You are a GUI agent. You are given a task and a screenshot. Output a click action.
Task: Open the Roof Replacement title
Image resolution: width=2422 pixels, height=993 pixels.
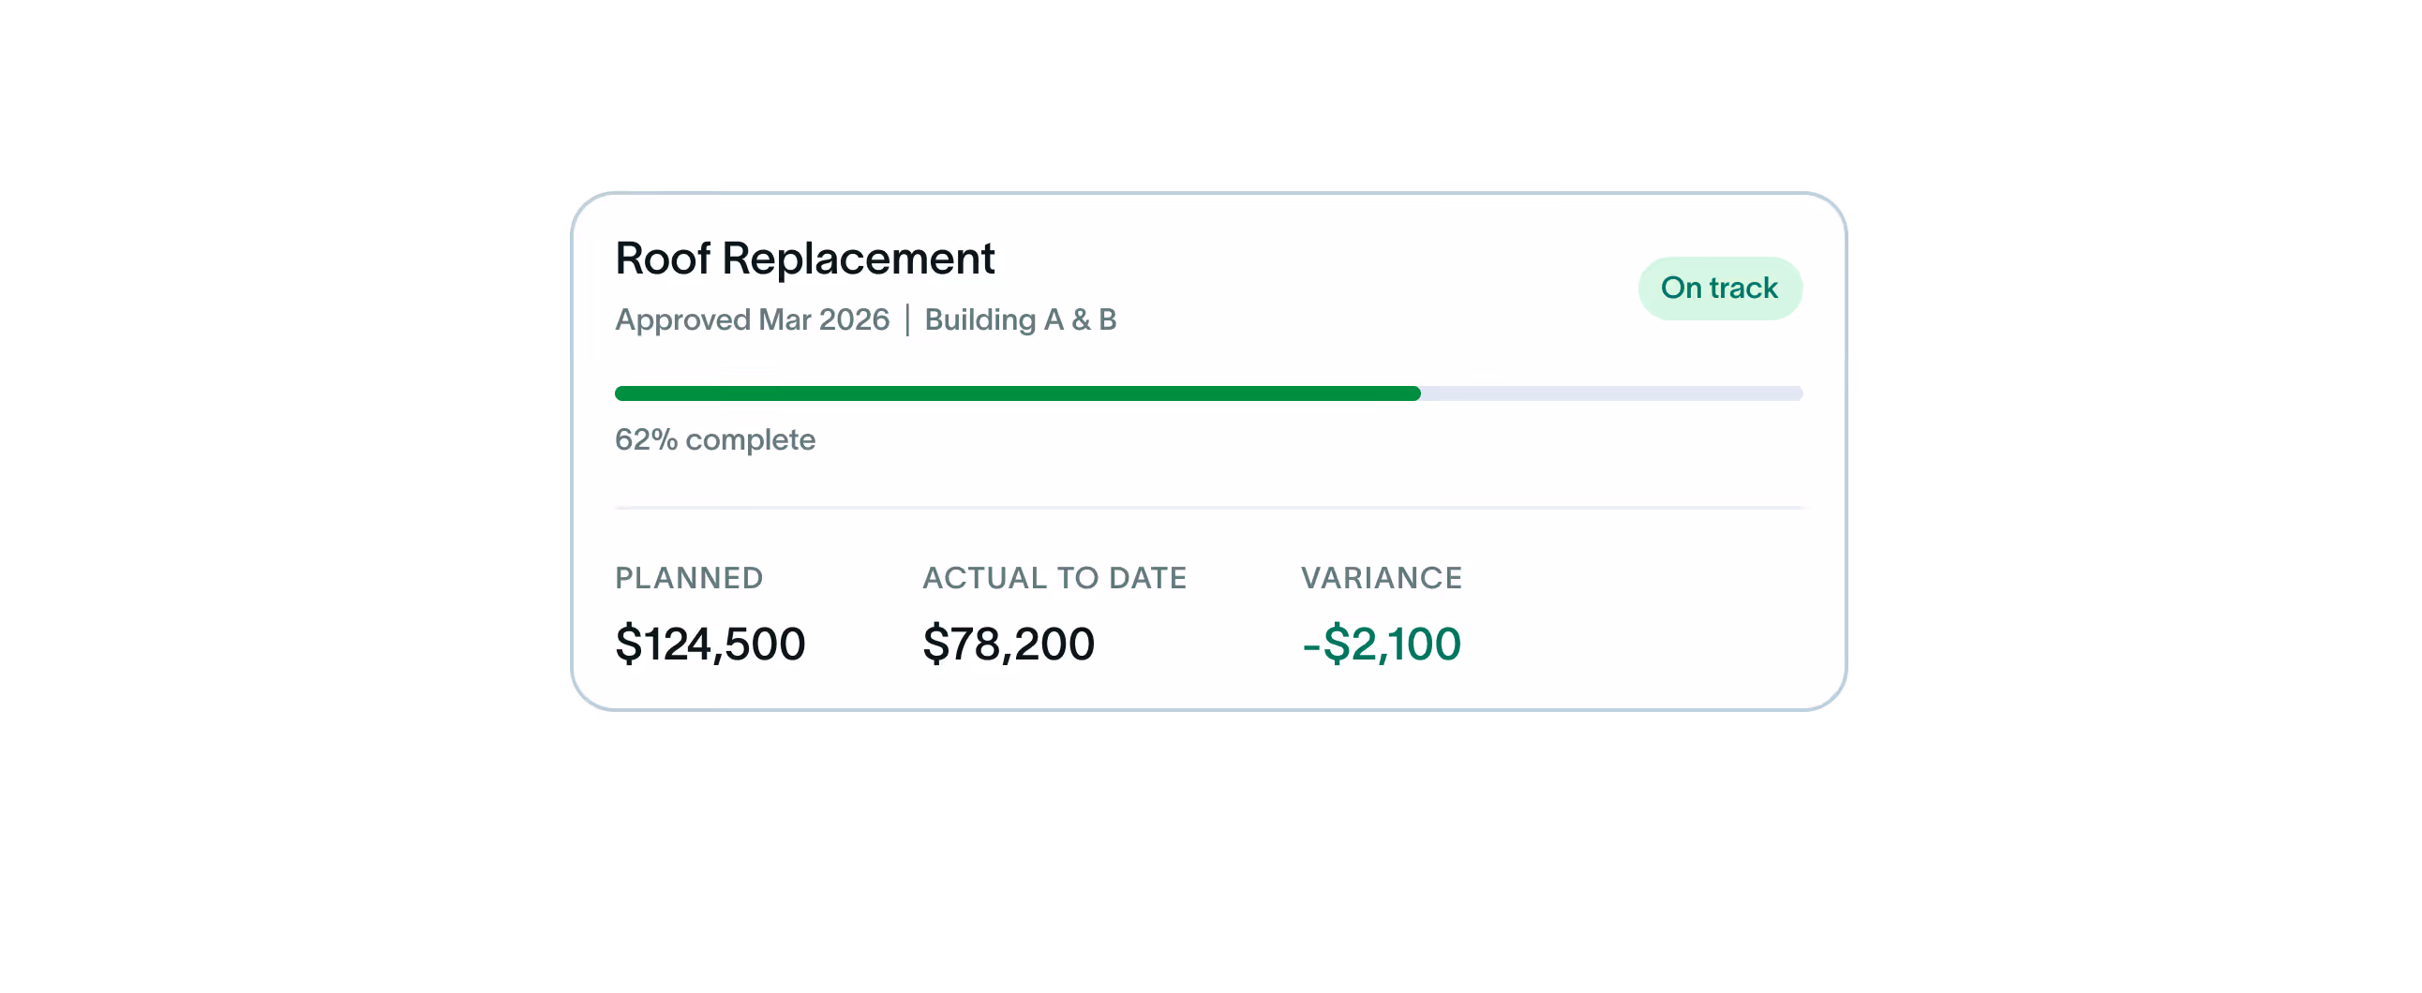(x=804, y=259)
